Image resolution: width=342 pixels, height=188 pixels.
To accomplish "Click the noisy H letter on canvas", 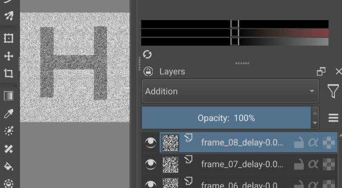I will coord(74,63).
